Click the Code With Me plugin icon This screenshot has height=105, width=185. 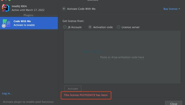pyautogui.click(x=6, y=23)
